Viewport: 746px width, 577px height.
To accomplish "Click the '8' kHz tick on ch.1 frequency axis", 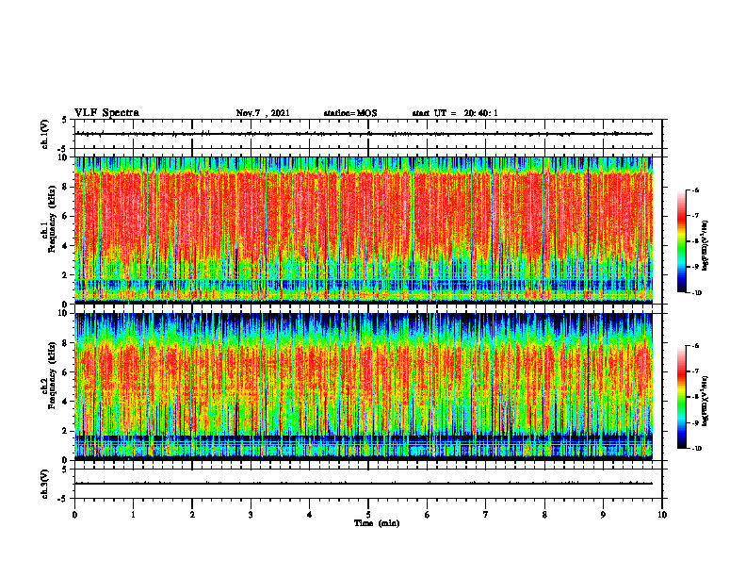I will [66, 187].
